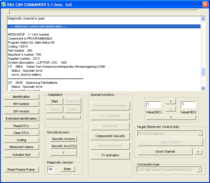The width and height of the screenshot is (210, 183).
Task: Select the 'electronic control unit identification' line
Action: tap(104, 26)
